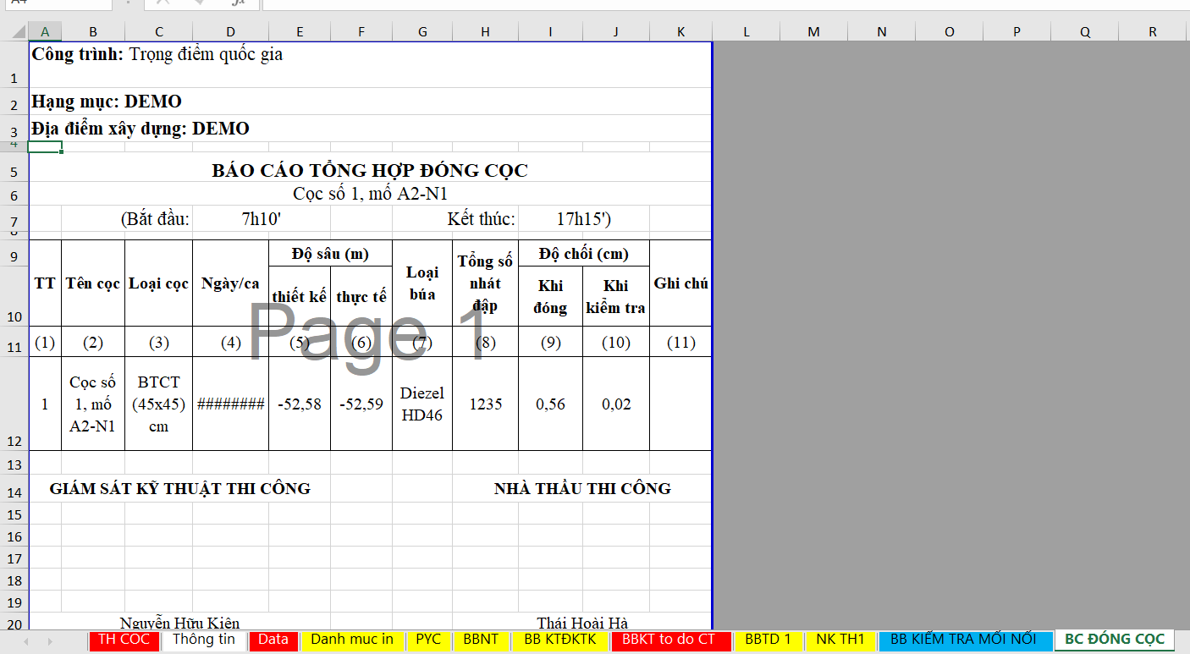1190x654 pixels.
Task: Click the 'Độ chối (cm)' header cell
Action: coord(584,254)
